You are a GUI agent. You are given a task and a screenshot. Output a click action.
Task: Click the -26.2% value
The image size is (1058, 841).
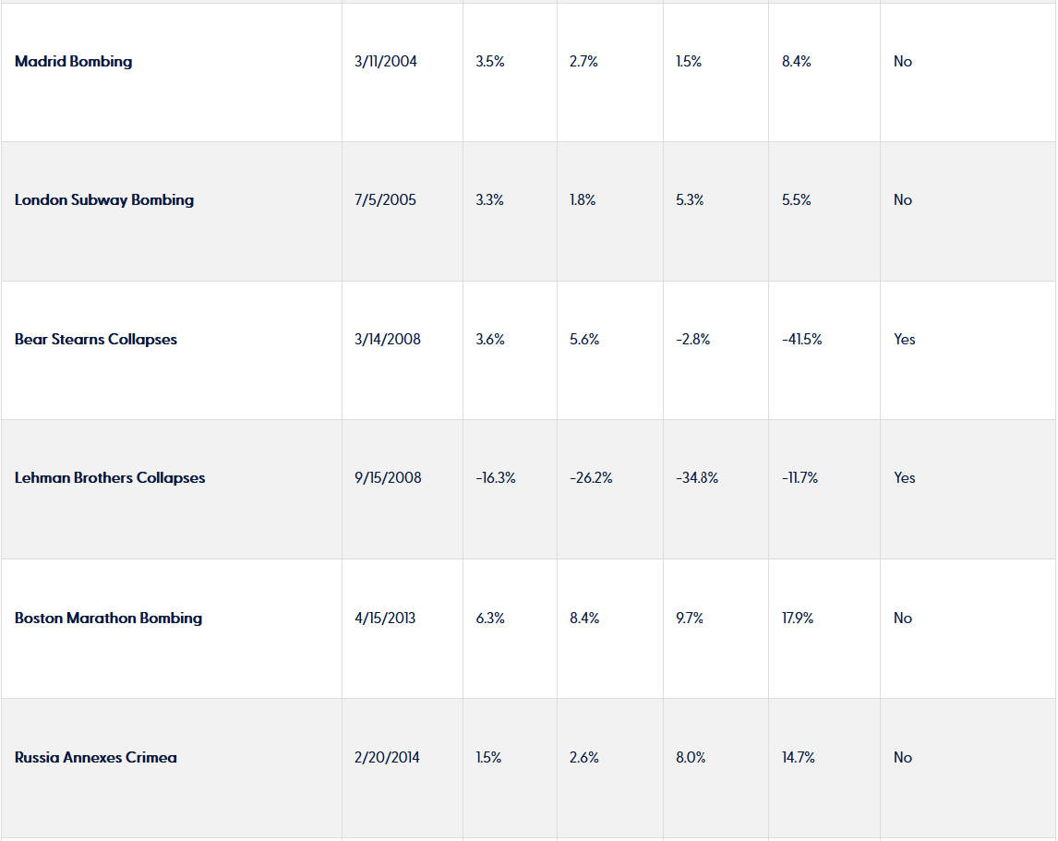click(591, 478)
